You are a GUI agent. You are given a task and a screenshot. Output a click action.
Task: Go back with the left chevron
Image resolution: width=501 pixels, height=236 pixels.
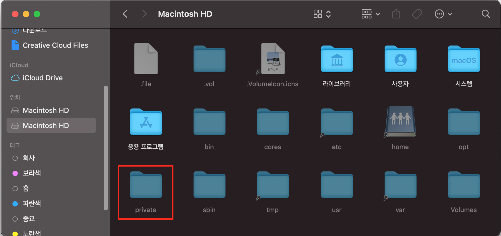pyautogui.click(x=125, y=14)
